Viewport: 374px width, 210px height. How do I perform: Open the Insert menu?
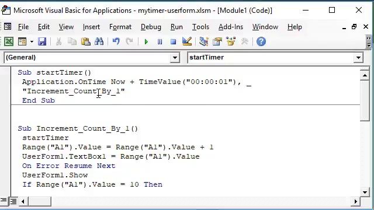tap(91, 27)
